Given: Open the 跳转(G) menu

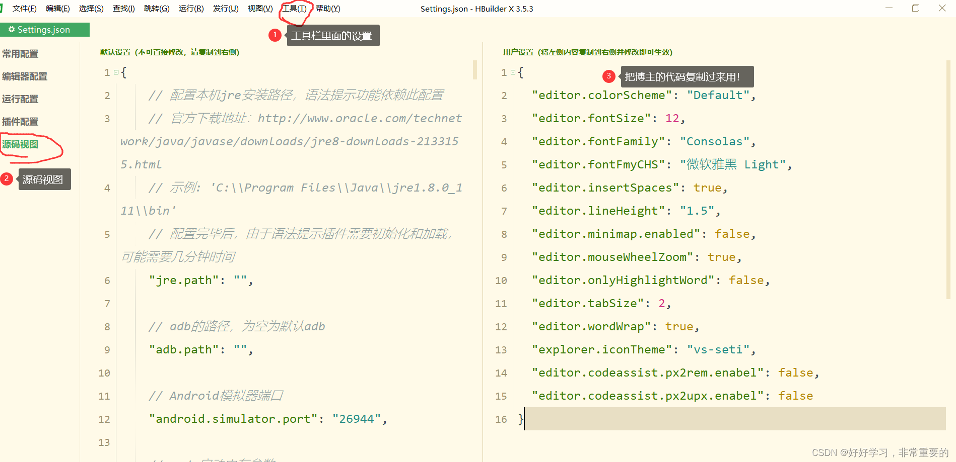Looking at the screenshot, I should [157, 9].
